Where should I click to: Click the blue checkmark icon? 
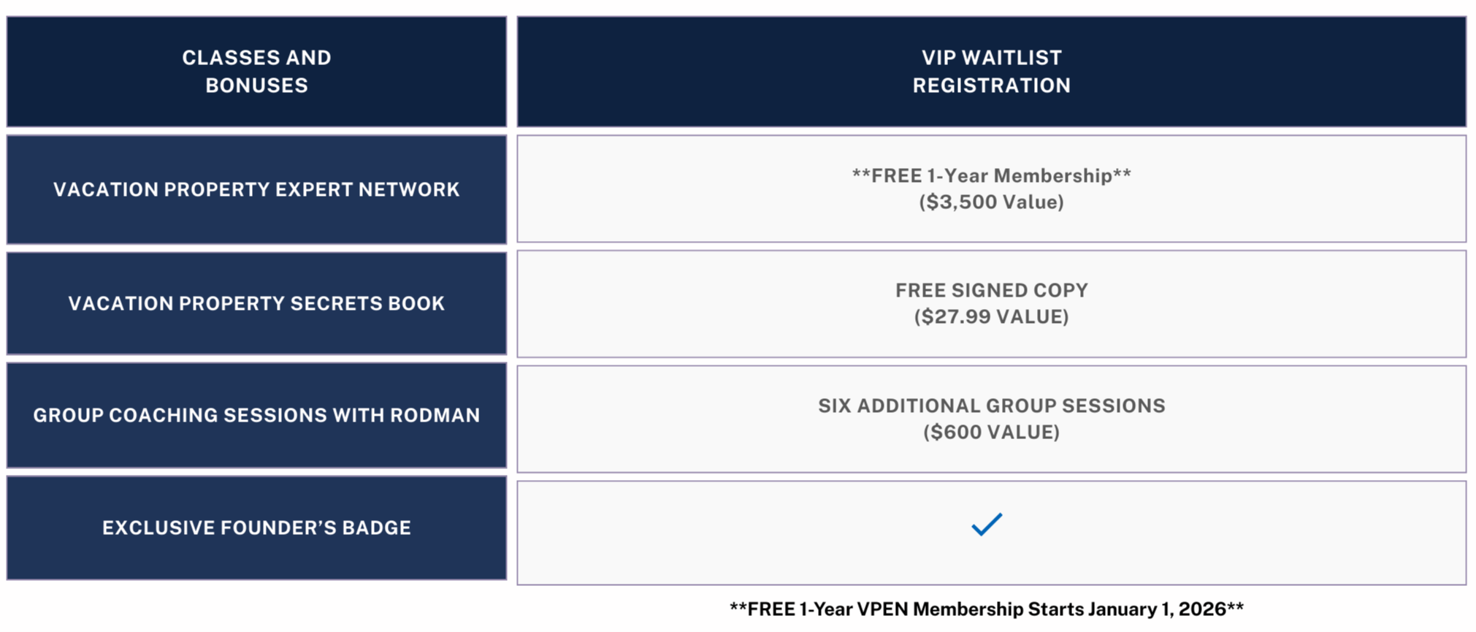(x=987, y=525)
